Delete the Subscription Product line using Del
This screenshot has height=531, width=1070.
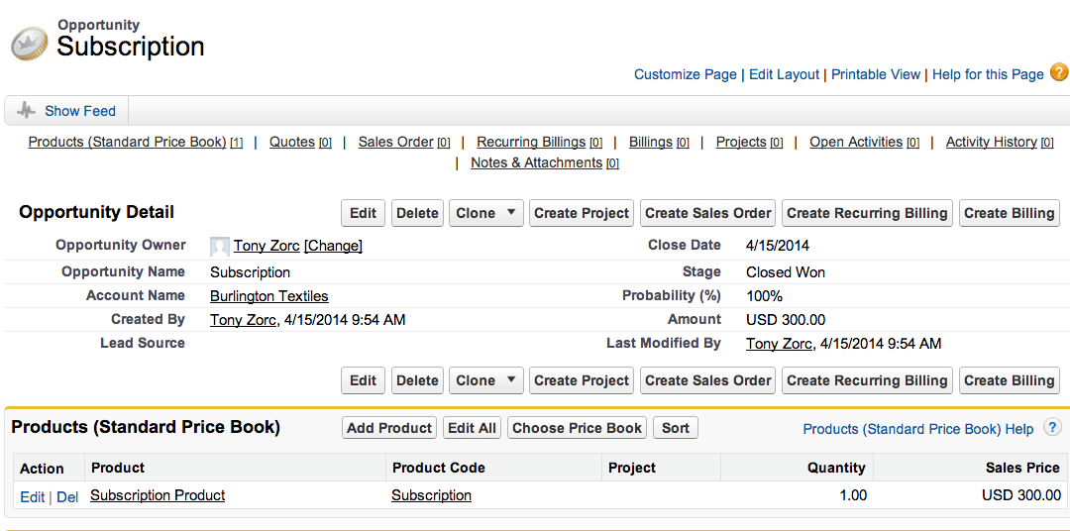tap(67, 497)
